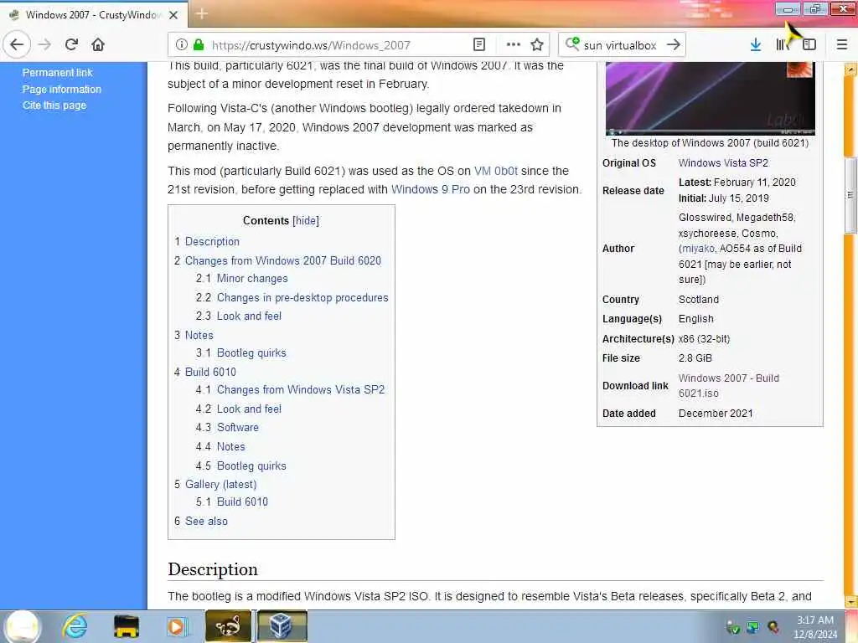Image resolution: width=858 pixels, height=643 pixels.
Task: Click the page vertical scrollbar thumb
Action: click(850, 194)
